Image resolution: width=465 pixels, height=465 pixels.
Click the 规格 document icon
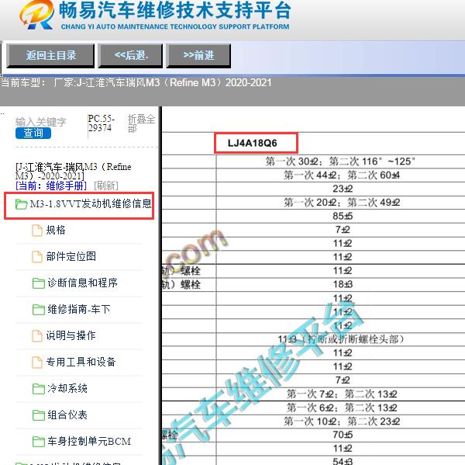[37, 231]
